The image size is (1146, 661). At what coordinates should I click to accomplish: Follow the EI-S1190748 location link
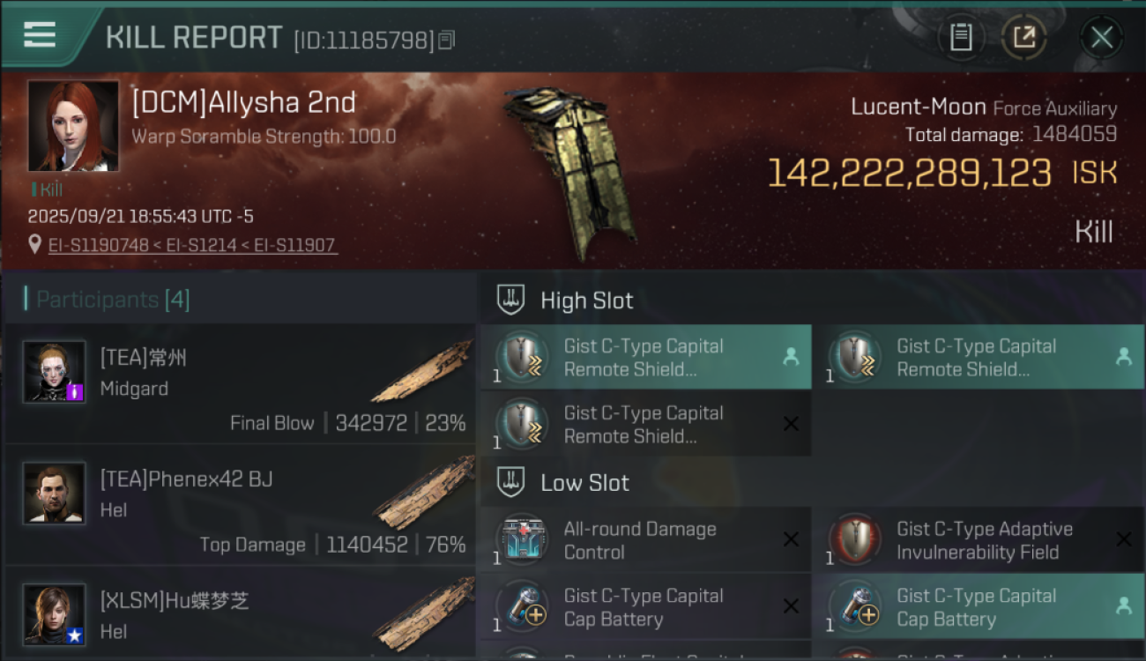pos(99,245)
